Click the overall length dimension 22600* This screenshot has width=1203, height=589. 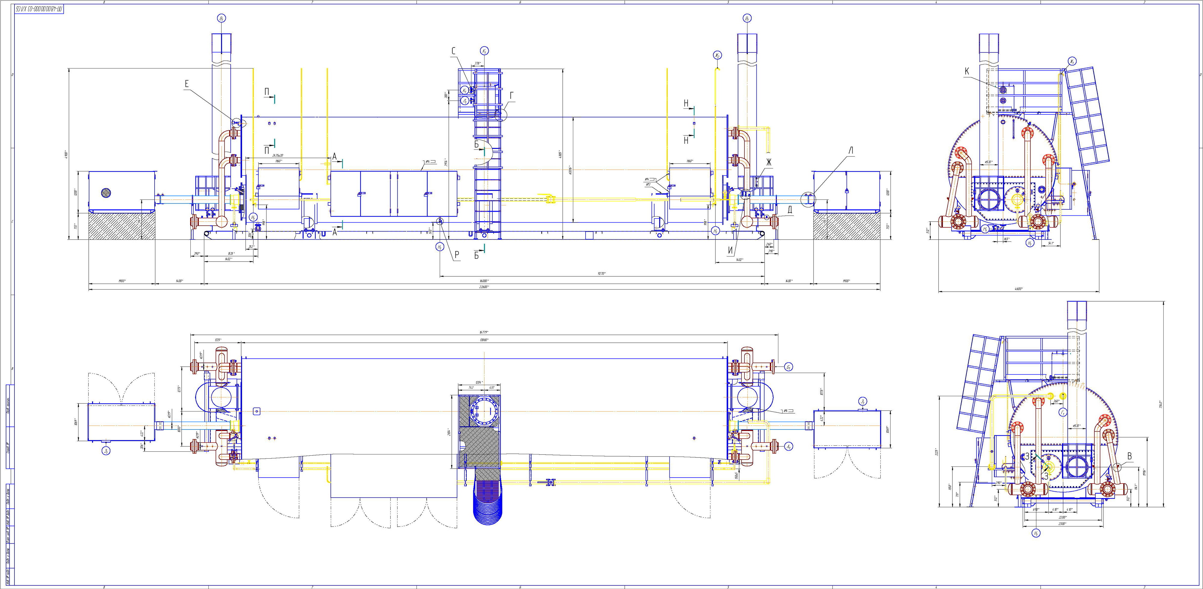(484, 287)
